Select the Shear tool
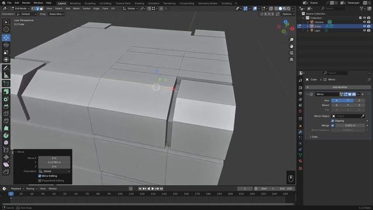Viewport: 373px width, 210px height. coord(6,164)
